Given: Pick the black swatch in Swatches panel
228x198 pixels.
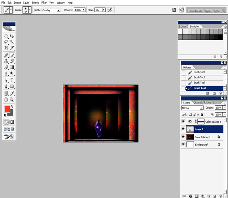Looking at the screenshot, I should click(220, 37).
